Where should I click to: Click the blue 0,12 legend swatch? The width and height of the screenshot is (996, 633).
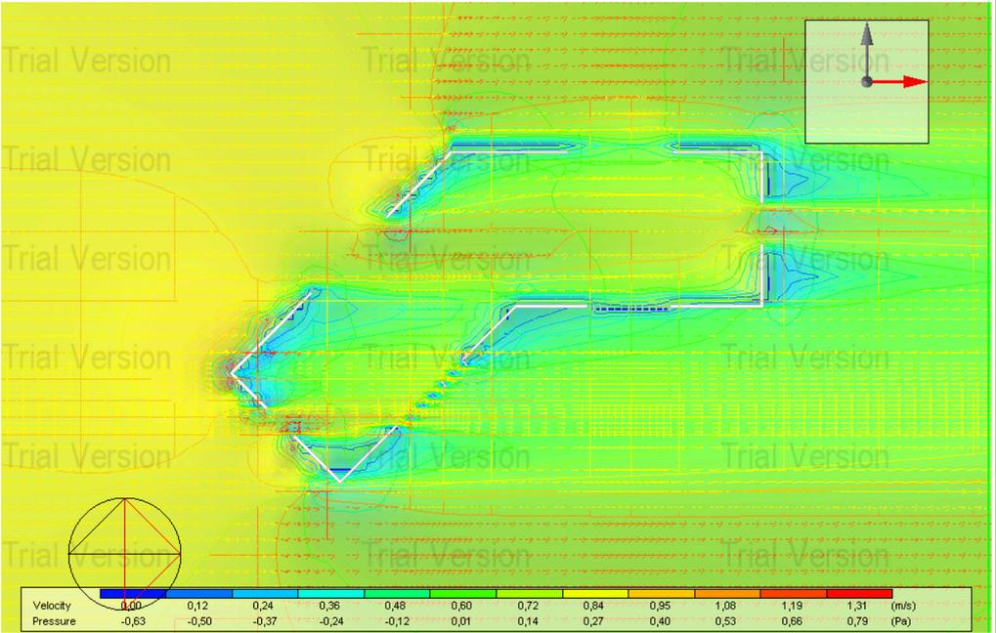(198, 594)
